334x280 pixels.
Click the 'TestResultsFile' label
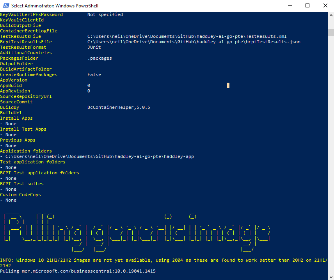click(x=20, y=36)
